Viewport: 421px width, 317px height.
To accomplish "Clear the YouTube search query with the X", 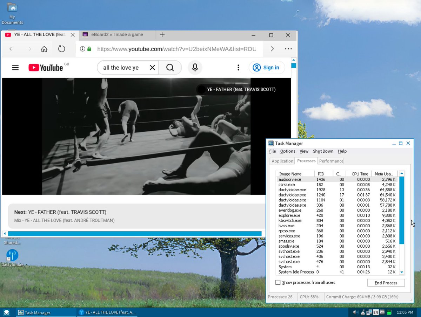I will 152,68.
